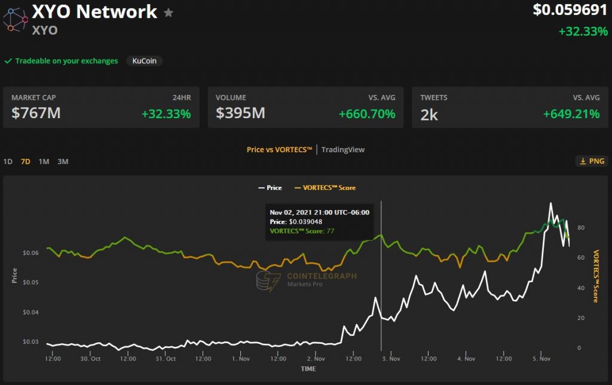Click the Tweets 2k card
Screen dimensions: 612x385
[510, 107]
